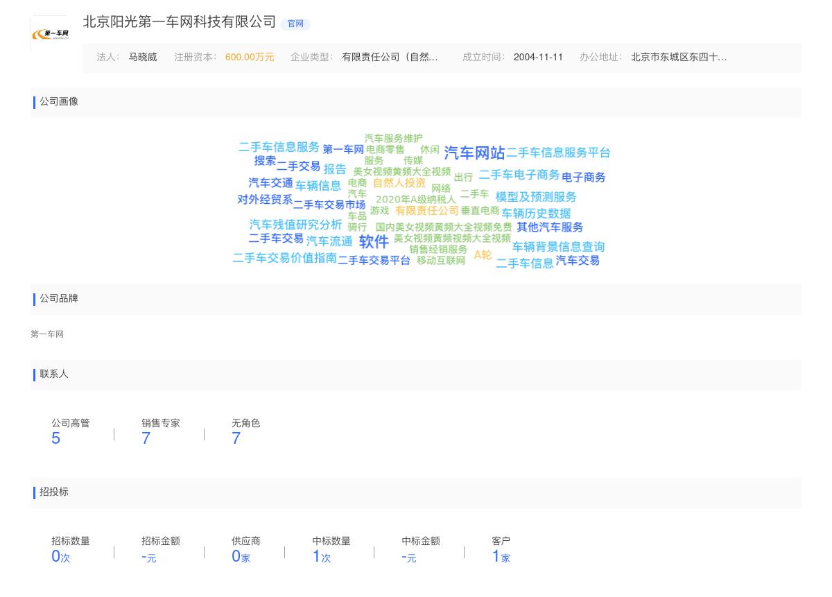Click word cloud tag 有限责任公司
This screenshot has height=597, width=832.
[427, 211]
